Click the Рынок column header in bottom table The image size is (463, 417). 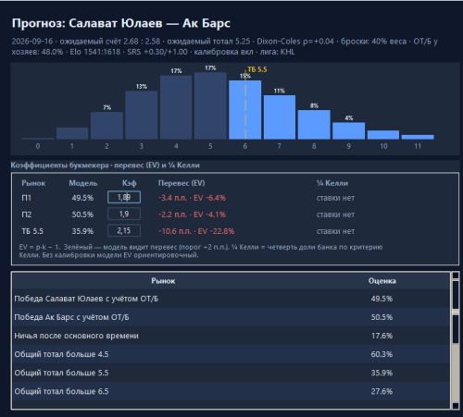(x=163, y=281)
